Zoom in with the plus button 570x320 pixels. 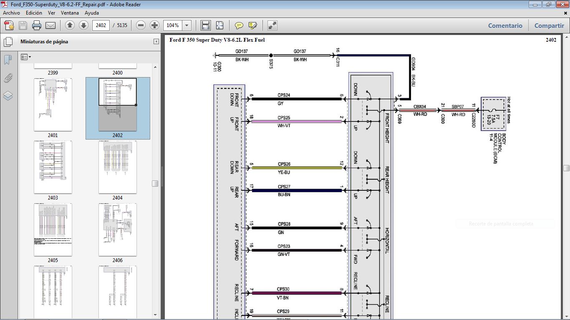click(154, 25)
